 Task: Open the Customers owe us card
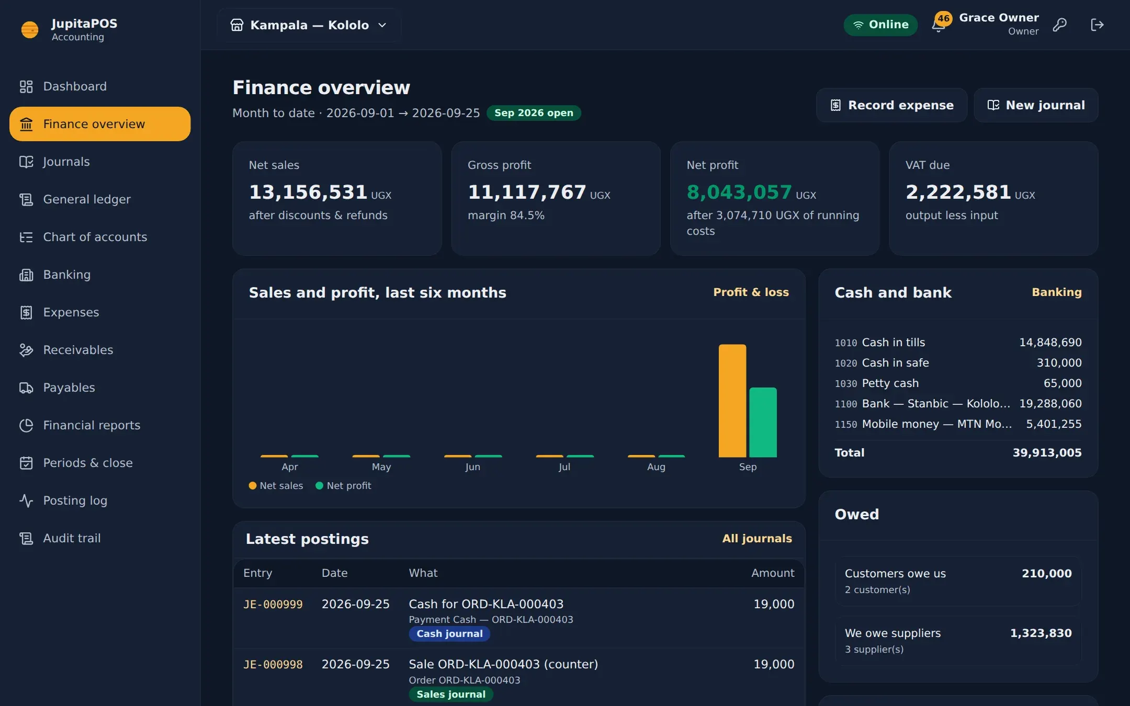pos(958,581)
